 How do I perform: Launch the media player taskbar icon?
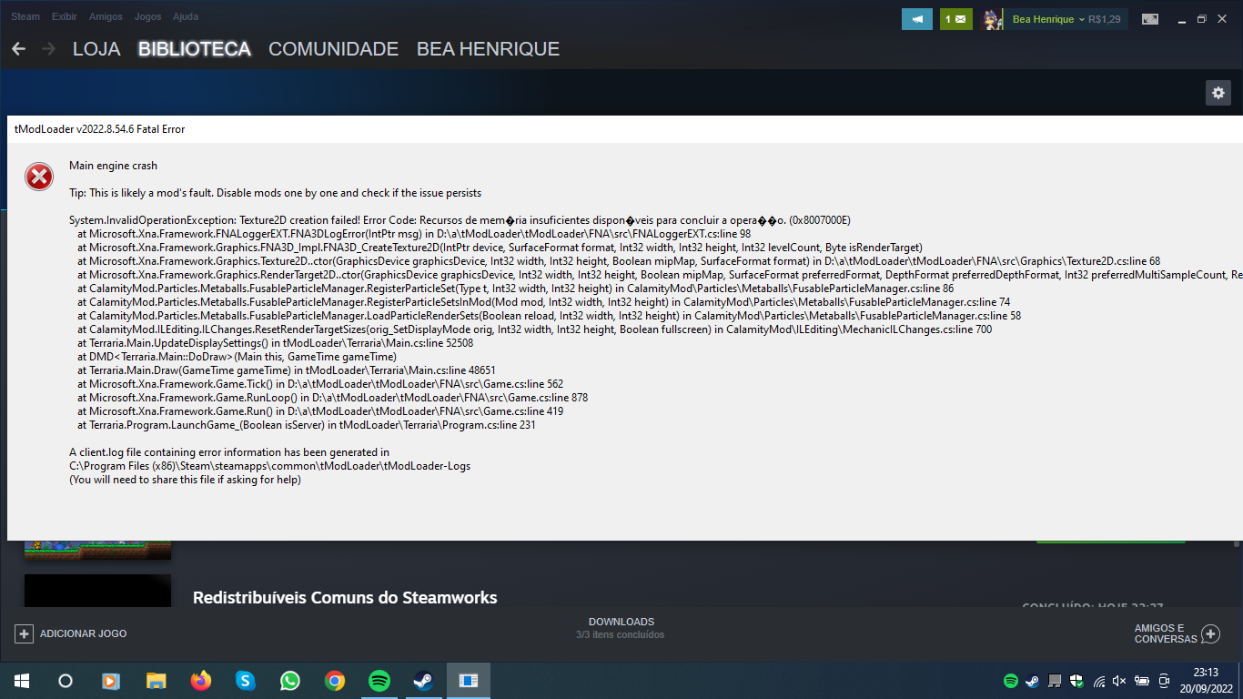click(110, 681)
